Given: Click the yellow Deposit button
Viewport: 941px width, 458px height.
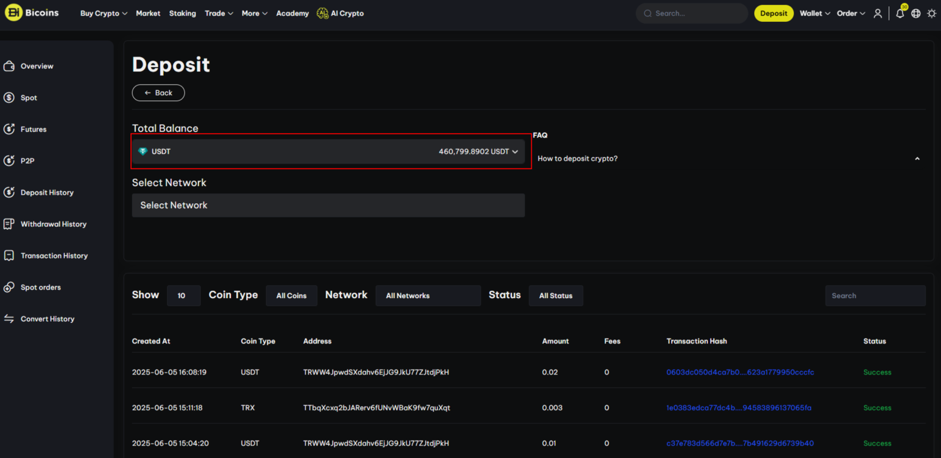Looking at the screenshot, I should coord(774,13).
